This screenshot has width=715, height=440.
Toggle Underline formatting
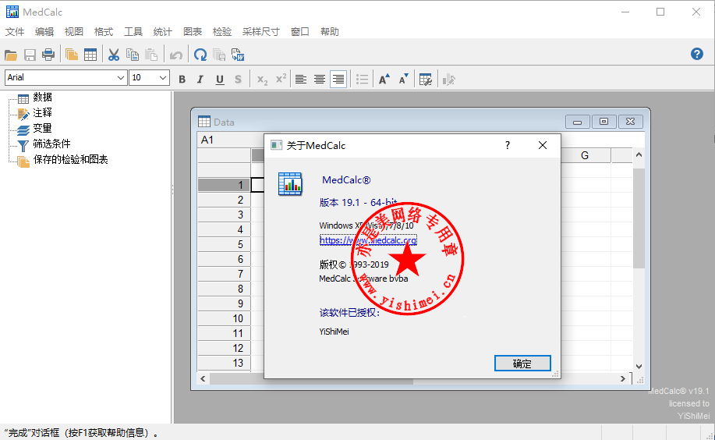pos(220,80)
